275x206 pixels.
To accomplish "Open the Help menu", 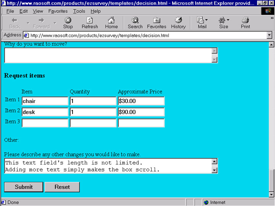I will 95,11.
